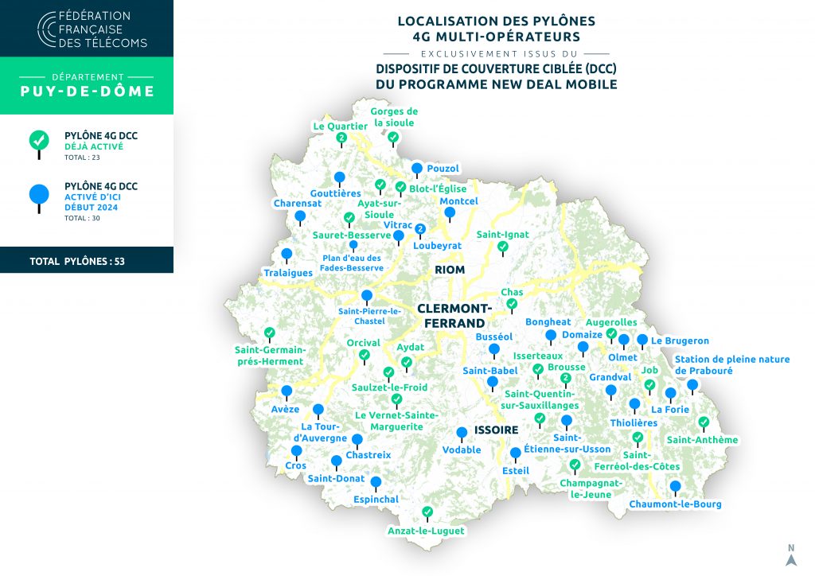Click the Ayat-sur-Sioule label

[379, 208]
